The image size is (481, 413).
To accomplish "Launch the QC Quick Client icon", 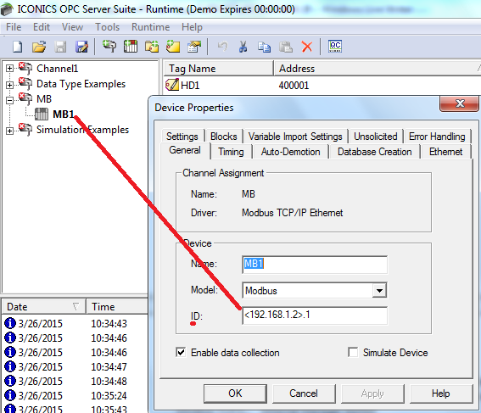I will click(x=335, y=47).
